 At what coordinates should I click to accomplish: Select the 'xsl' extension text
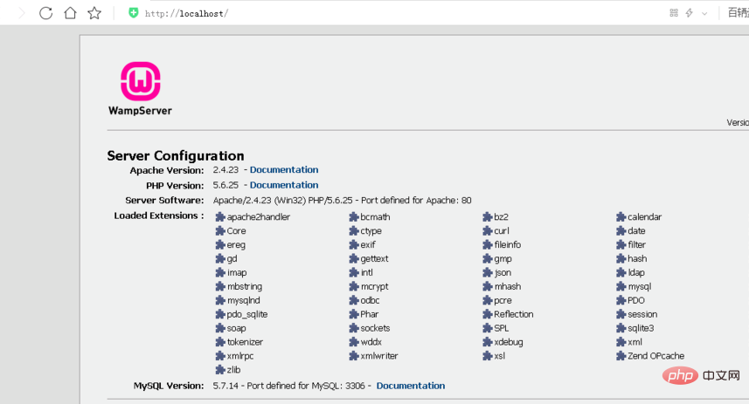[x=499, y=355]
